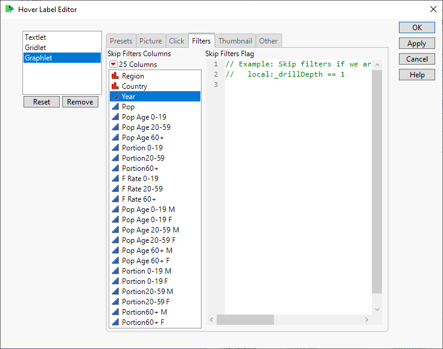
Task: Switch to the Presets tab
Action: pyautogui.click(x=121, y=41)
